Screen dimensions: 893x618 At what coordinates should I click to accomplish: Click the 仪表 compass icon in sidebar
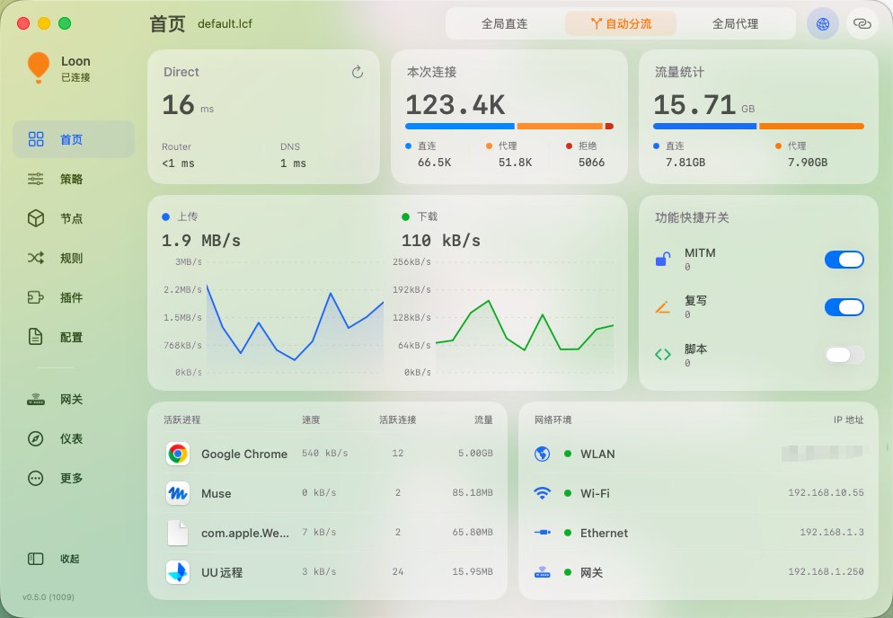pyautogui.click(x=36, y=438)
